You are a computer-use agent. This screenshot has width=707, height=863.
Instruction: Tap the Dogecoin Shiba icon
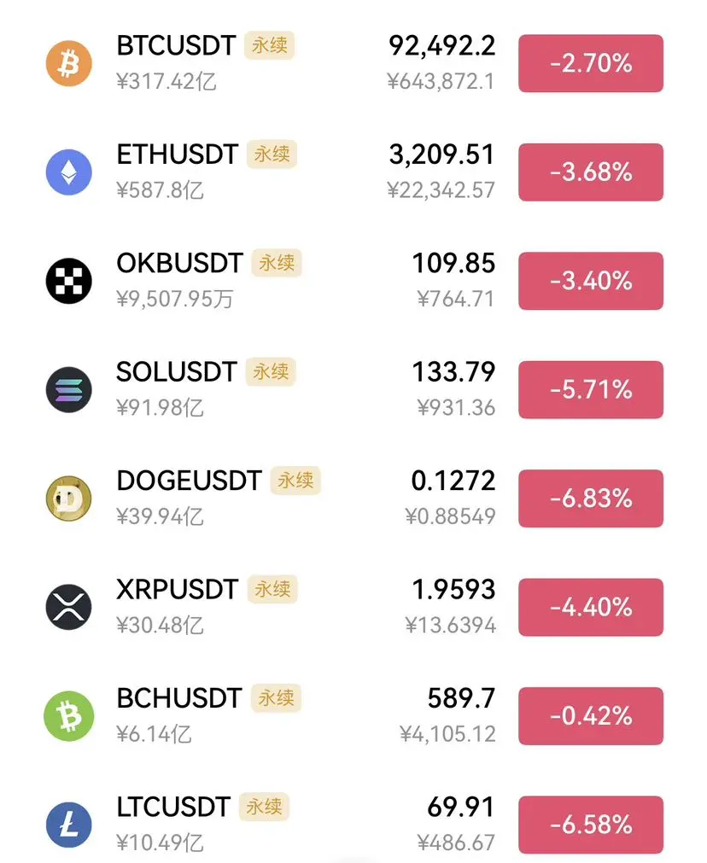click(69, 499)
